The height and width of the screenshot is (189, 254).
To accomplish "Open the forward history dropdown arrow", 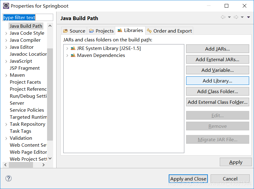I will (242, 17).
